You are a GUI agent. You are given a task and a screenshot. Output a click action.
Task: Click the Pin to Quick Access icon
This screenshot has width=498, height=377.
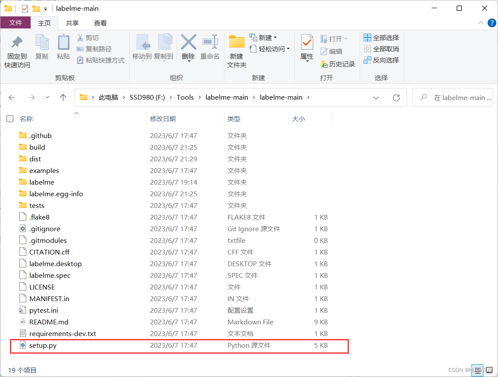point(17,43)
